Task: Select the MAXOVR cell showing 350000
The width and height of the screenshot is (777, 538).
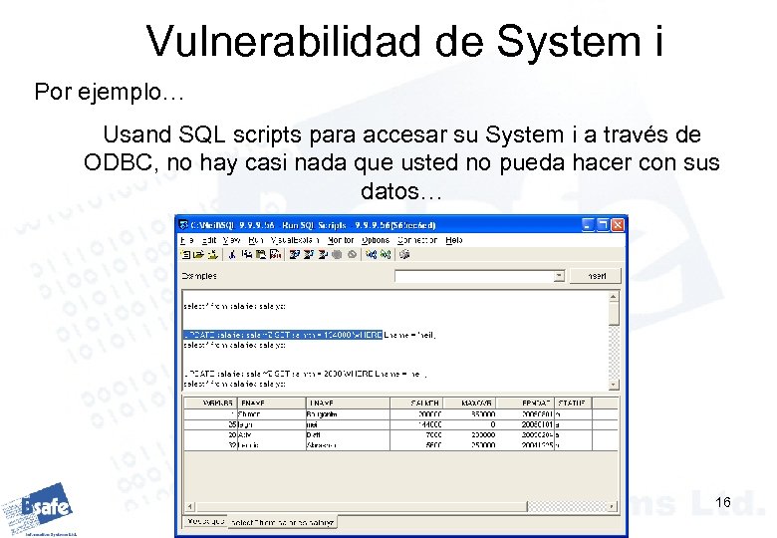Action: tap(469, 414)
